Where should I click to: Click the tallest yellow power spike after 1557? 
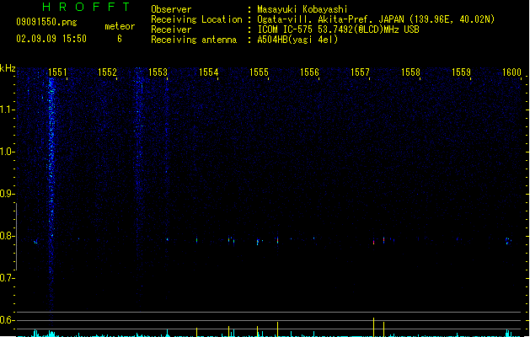click(373, 327)
